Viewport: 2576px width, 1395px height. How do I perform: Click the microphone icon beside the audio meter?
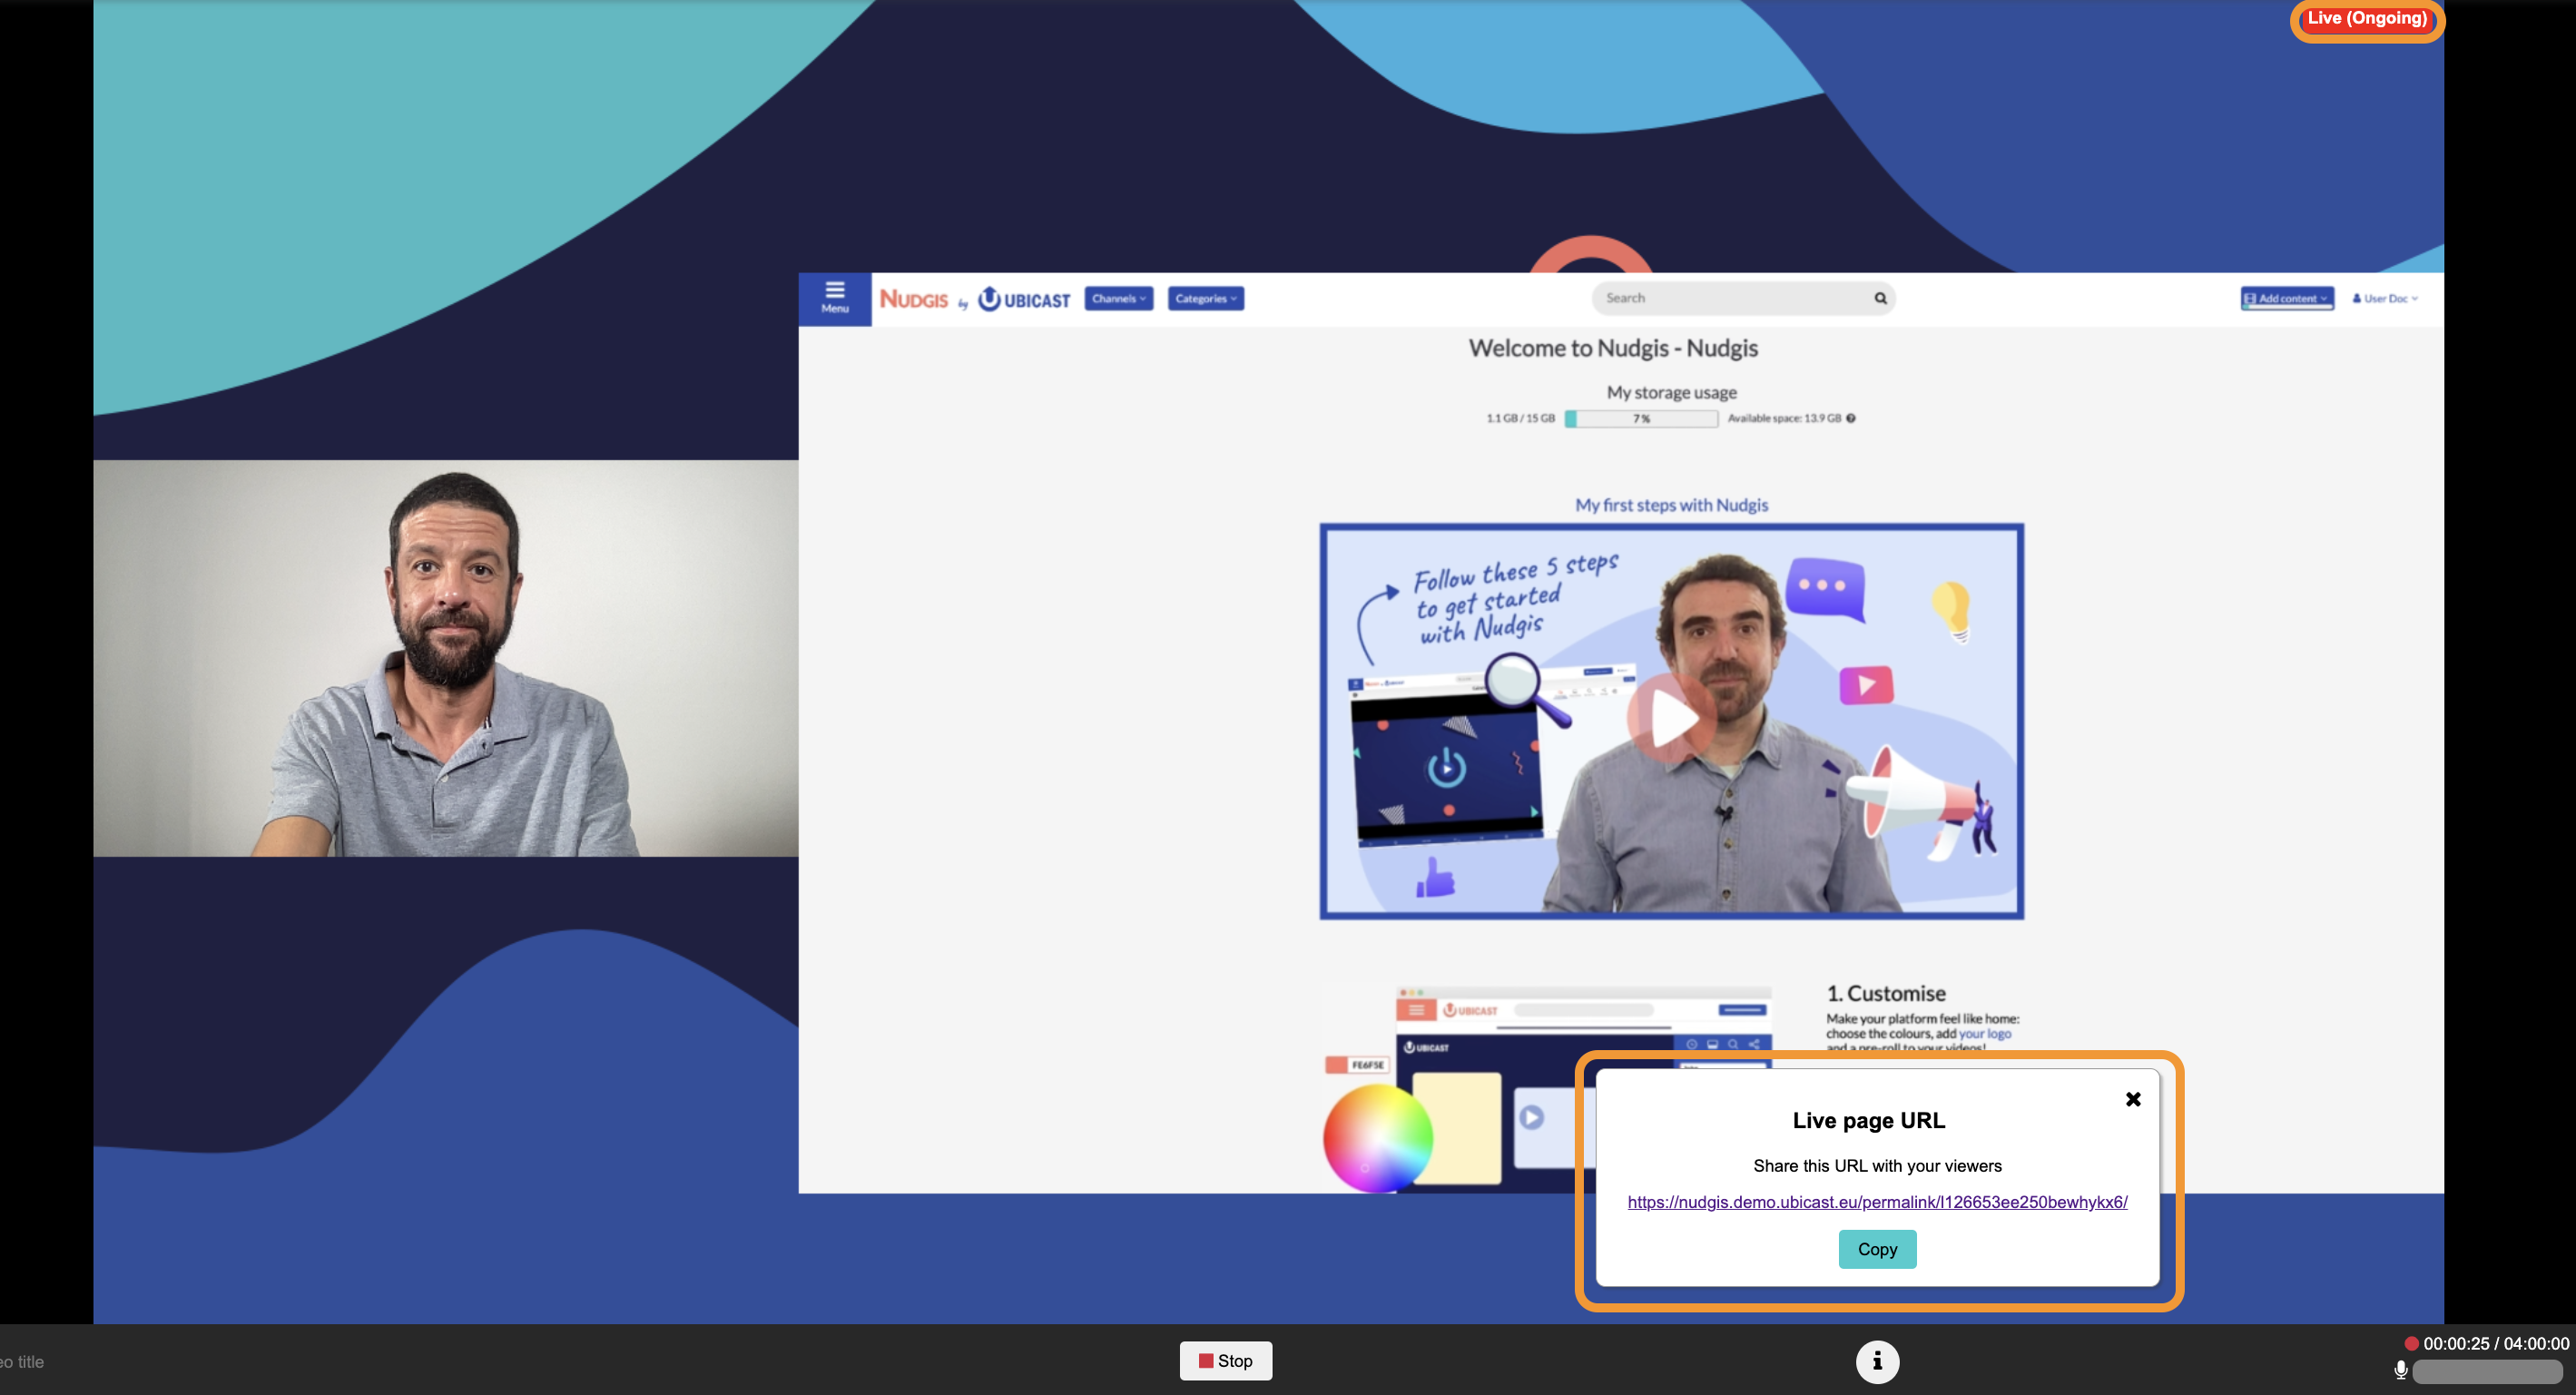2400,1370
